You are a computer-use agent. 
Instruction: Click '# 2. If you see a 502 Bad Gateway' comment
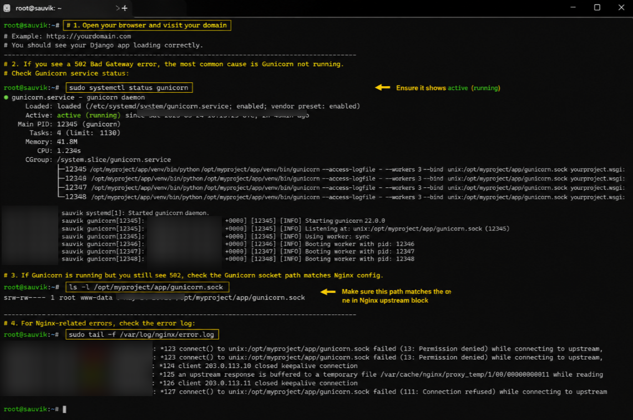(174, 64)
